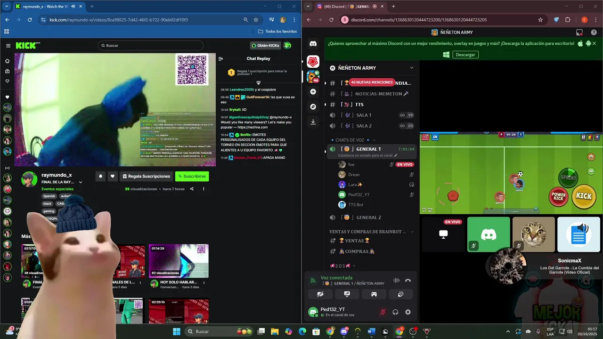Click the green Suscribirse button

[192, 176]
